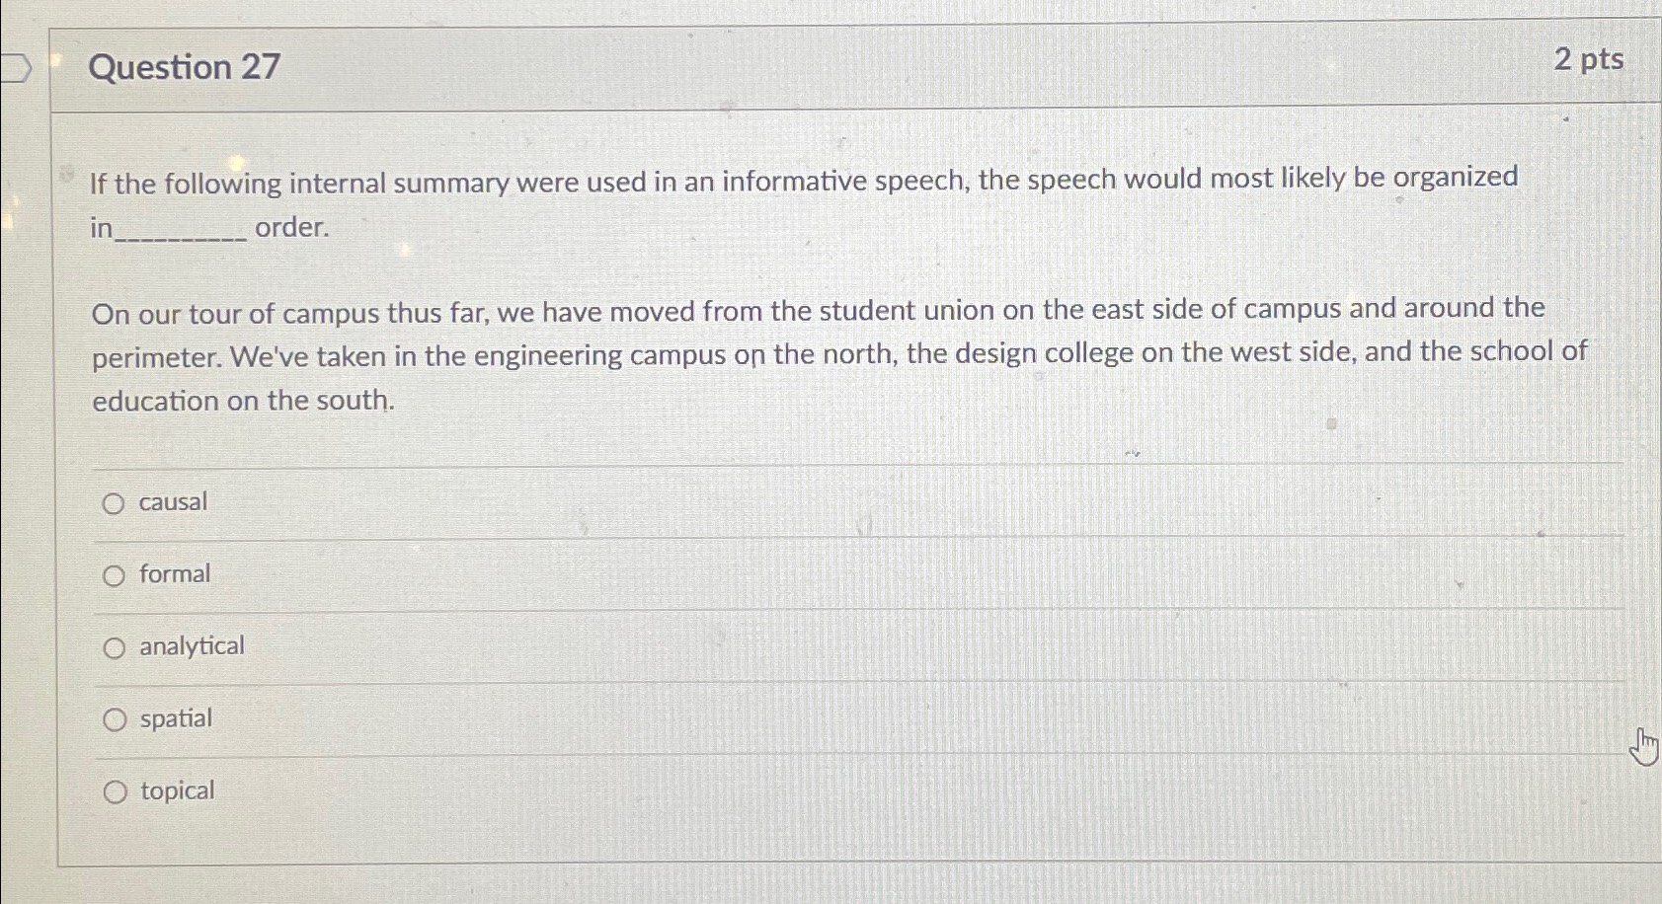
Task: Click the 'spatial' answer label text
Action: point(175,718)
